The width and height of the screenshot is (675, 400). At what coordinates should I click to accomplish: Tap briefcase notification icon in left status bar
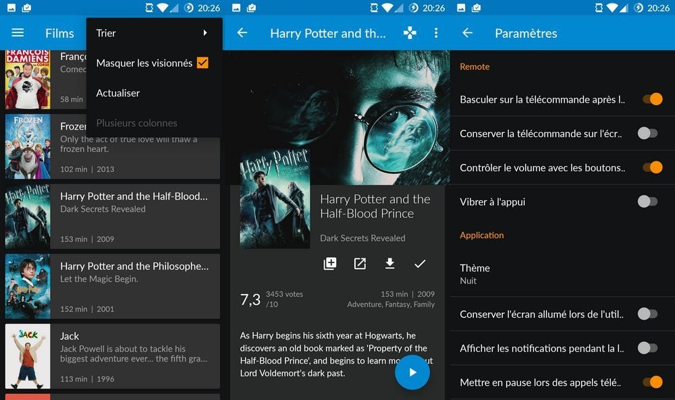tap(26, 7)
